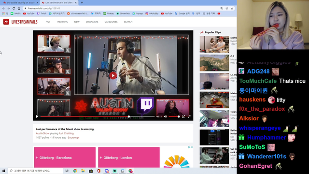
Task: Reload the page with the refresh icon
Action: 14,8
